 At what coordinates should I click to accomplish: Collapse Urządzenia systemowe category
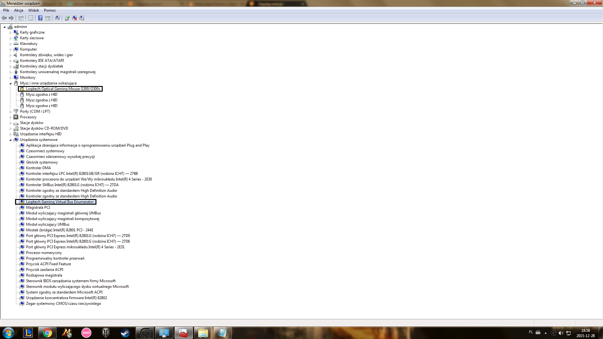tap(10, 140)
